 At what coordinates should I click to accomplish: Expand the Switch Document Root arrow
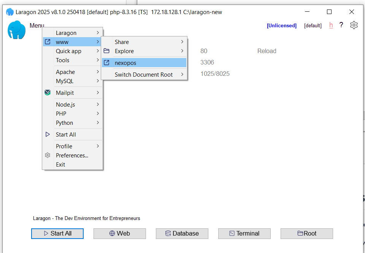(182, 74)
